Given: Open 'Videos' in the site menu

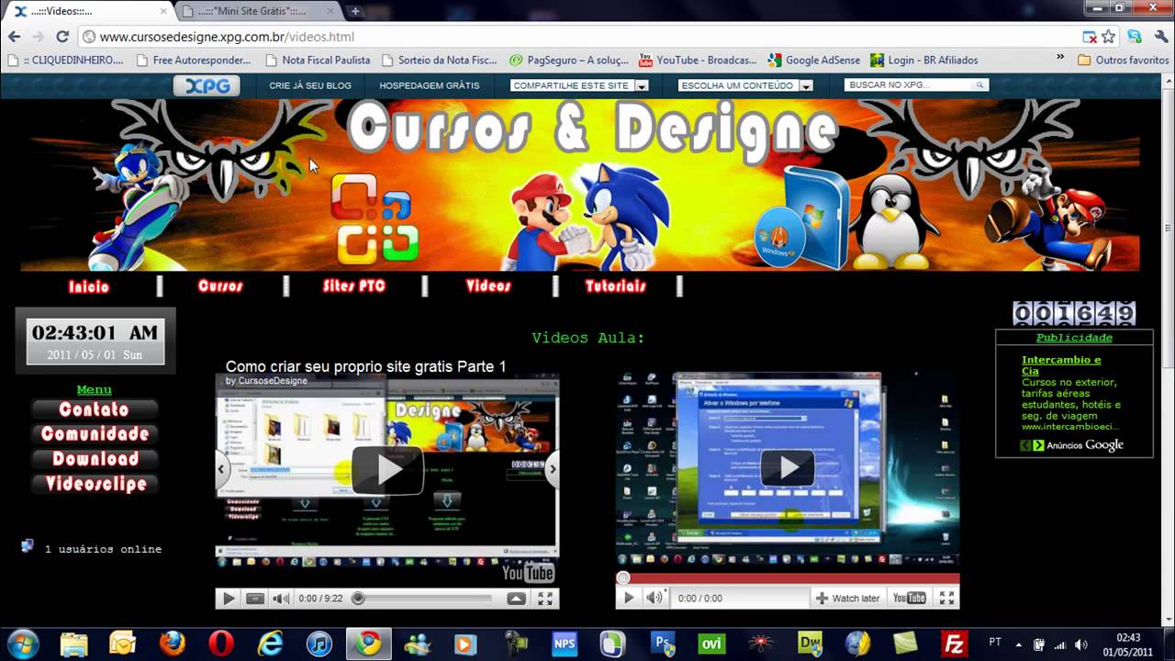Looking at the screenshot, I should (488, 286).
